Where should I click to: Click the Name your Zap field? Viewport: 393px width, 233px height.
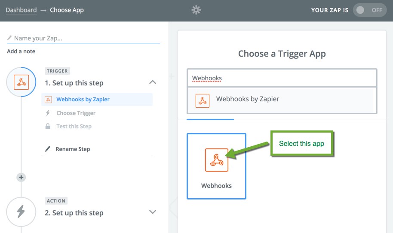coord(83,38)
